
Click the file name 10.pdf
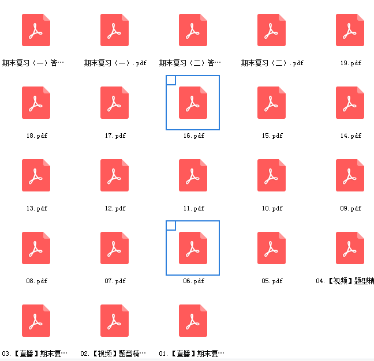tap(272, 209)
